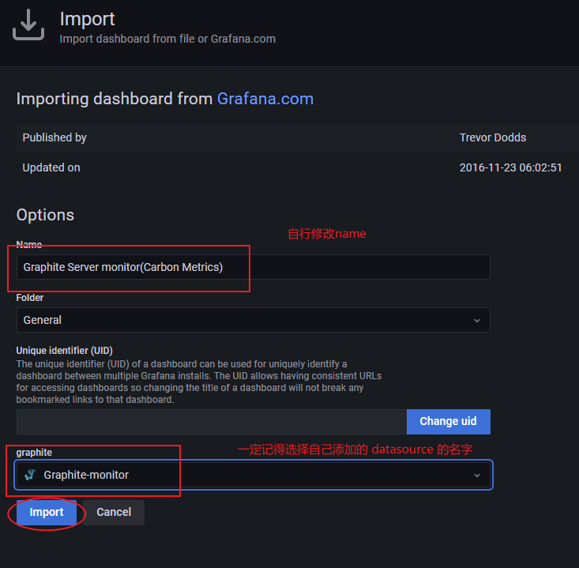Expand the Folder selector chevron arrow

pos(476,320)
